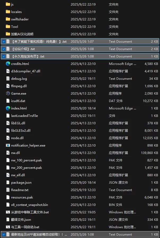Select the file name libEGL.dll
Image resolution: width=160 pixels, height=238 pixels.
click(18, 123)
